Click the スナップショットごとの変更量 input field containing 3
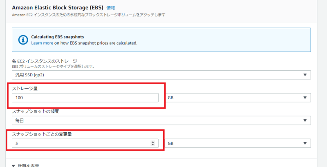Viewport: 327px width, 167px height. (85, 143)
